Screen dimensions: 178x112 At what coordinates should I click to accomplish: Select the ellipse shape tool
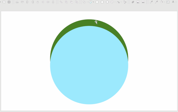click(107, 2)
